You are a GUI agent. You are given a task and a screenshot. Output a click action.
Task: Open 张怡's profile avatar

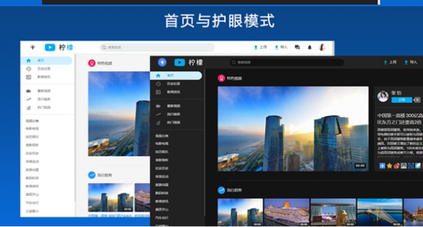click(x=383, y=96)
